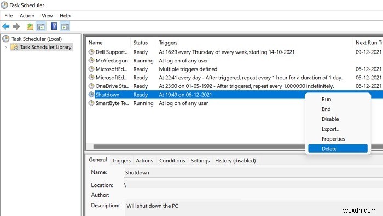Click next run date 09-12-2021
The width and height of the screenshot is (383, 216).
(x=368, y=52)
